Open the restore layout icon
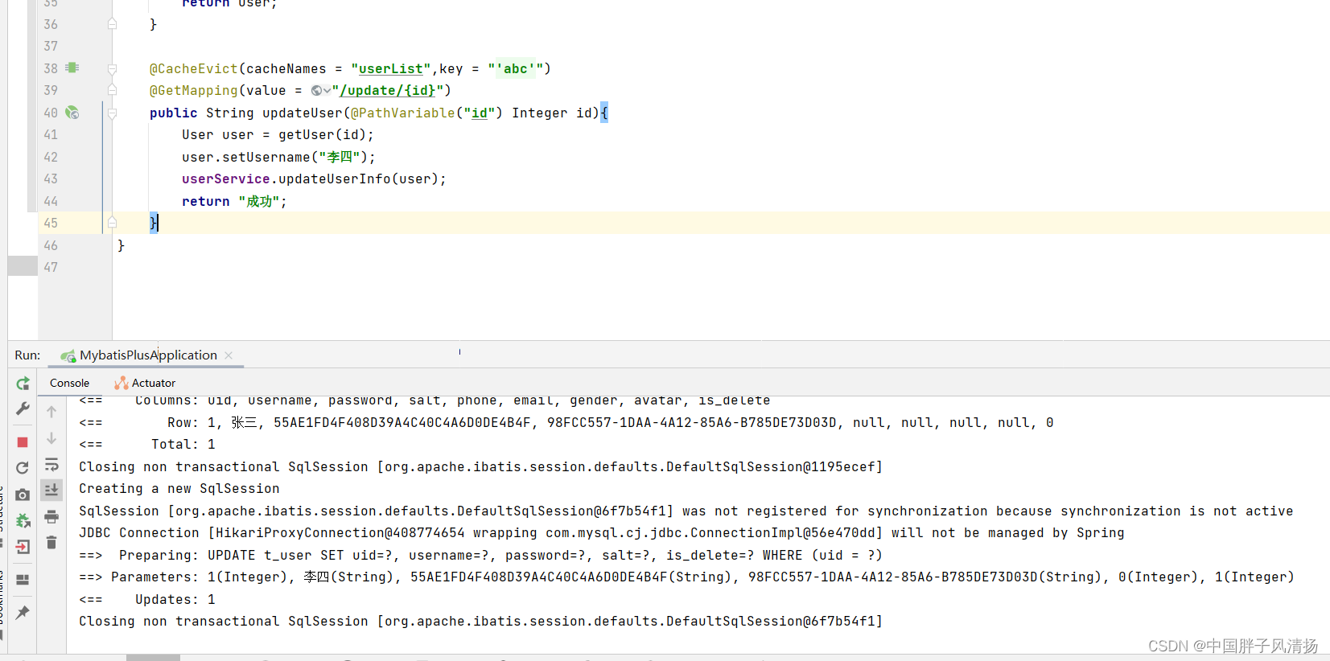The image size is (1330, 661). pos(23,579)
